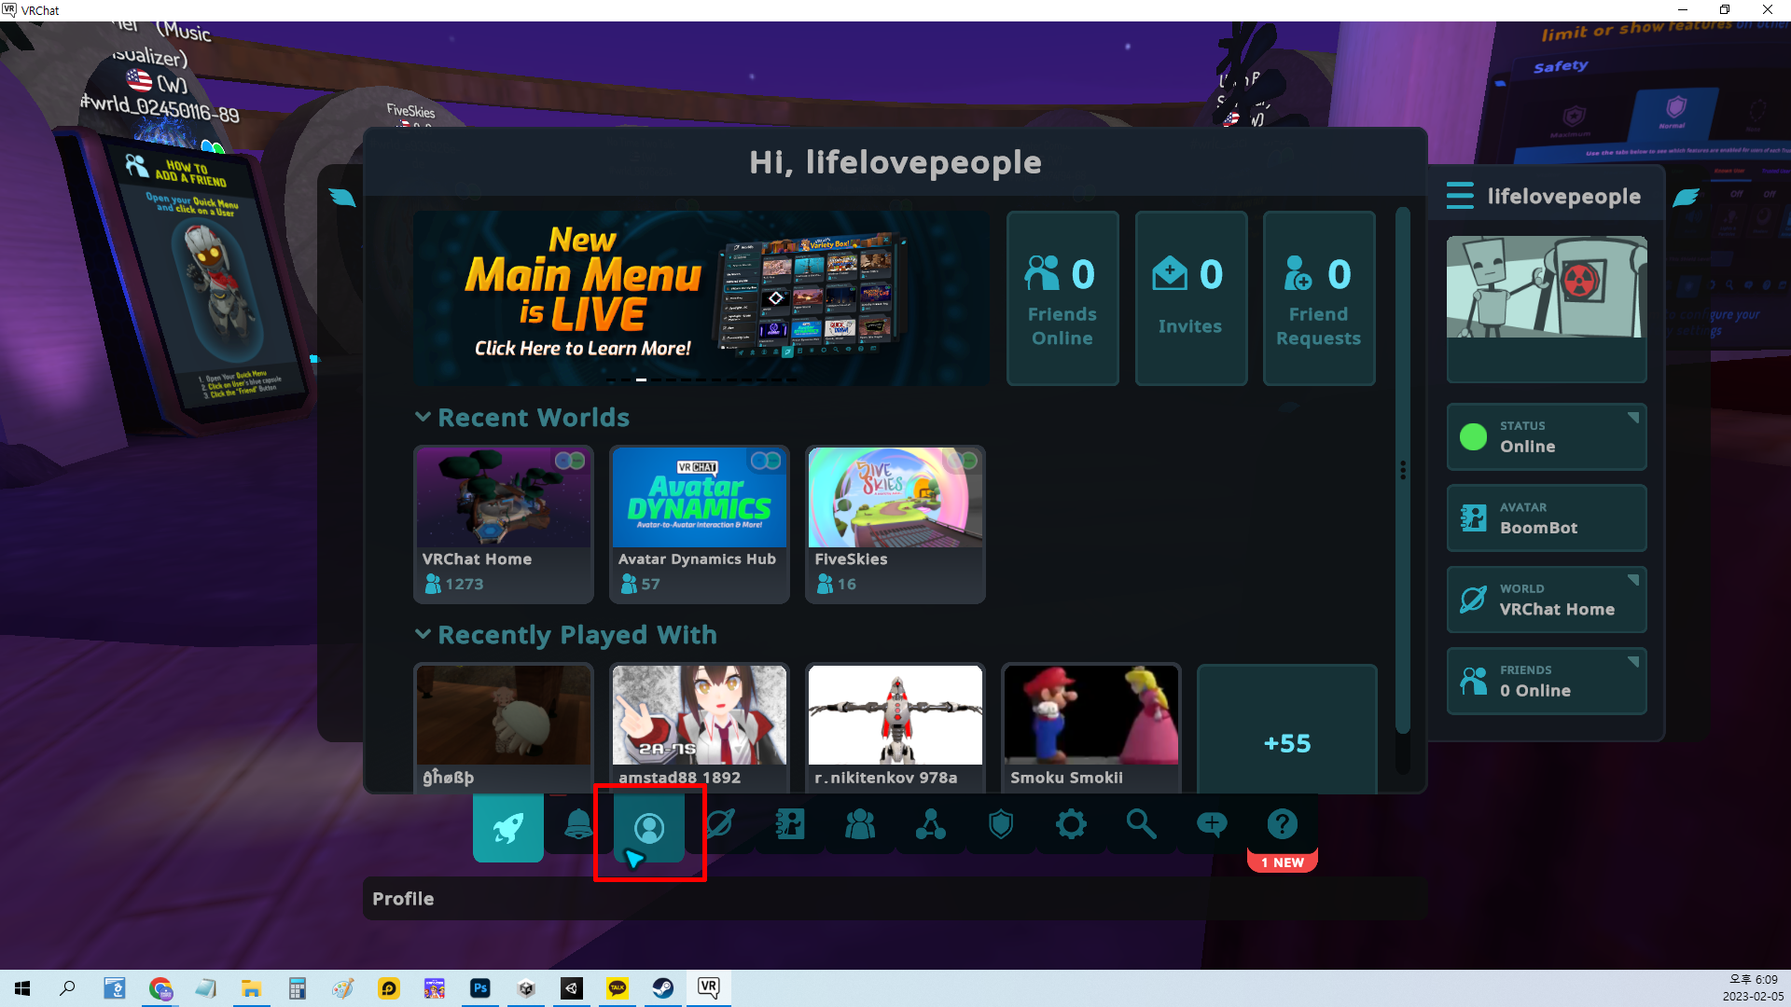Open the Avatars tab icon

[x=790, y=825]
